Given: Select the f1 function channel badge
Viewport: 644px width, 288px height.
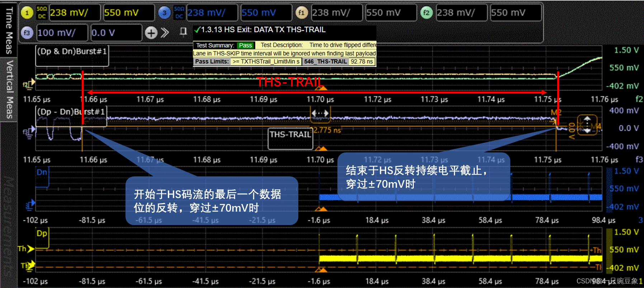Looking at the screenshot, I should pos(301,13).
